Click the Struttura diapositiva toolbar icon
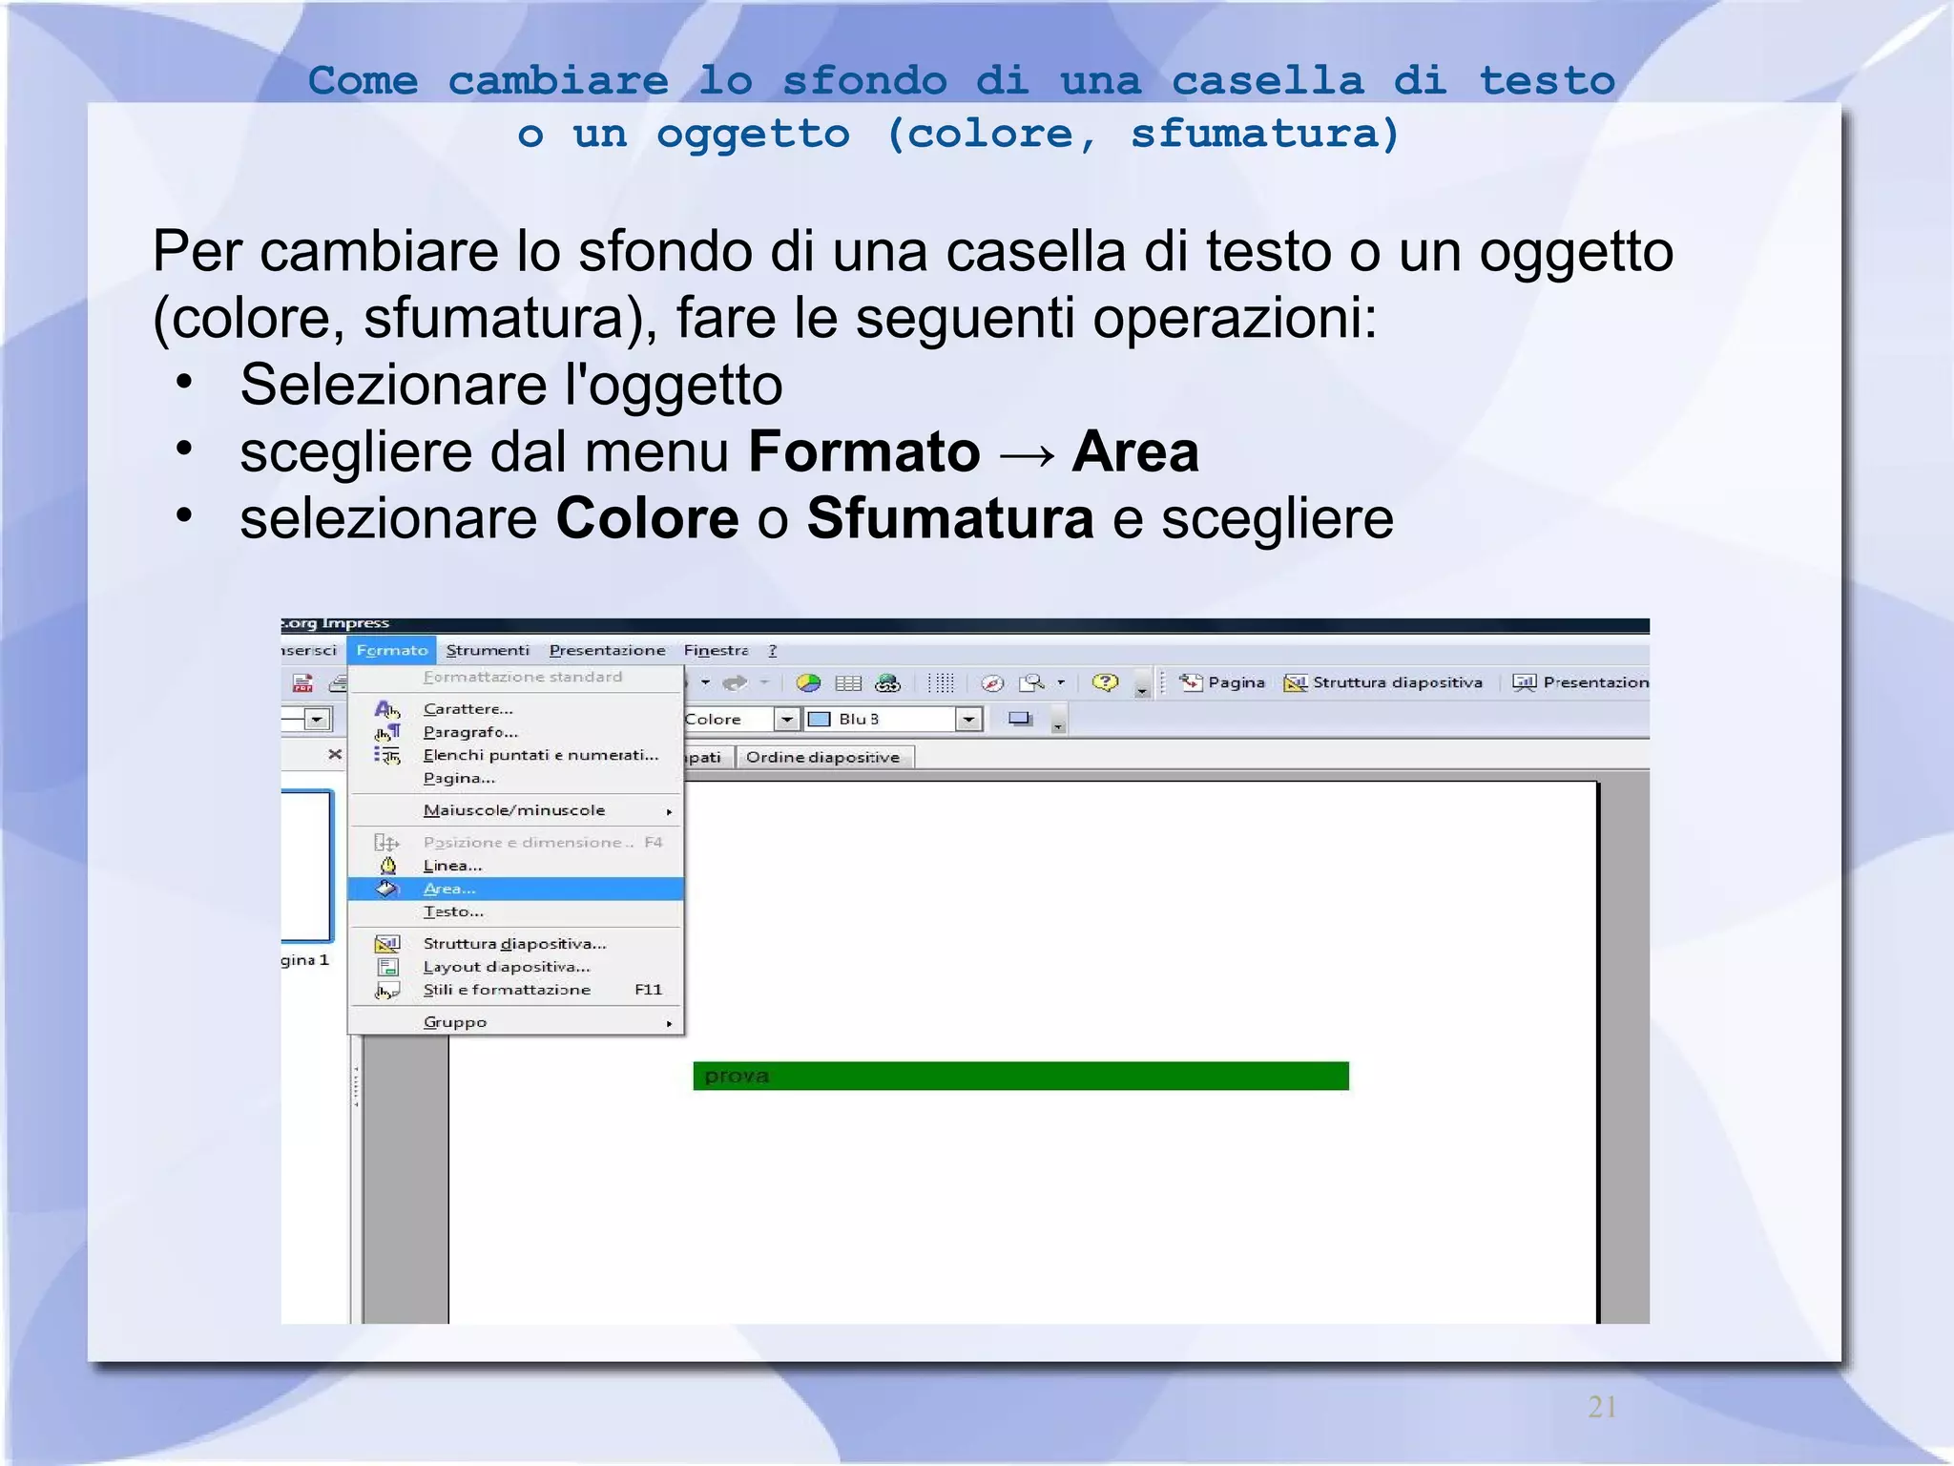 (1295, 682)
